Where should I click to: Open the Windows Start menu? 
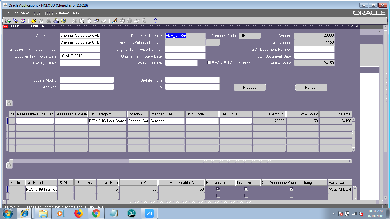7,213
